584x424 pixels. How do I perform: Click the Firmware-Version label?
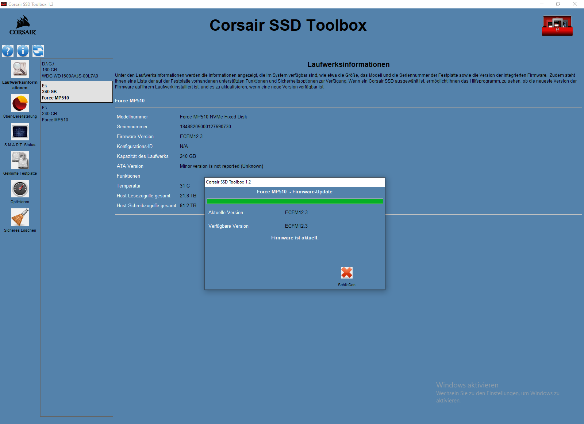[x=135, y=137]
